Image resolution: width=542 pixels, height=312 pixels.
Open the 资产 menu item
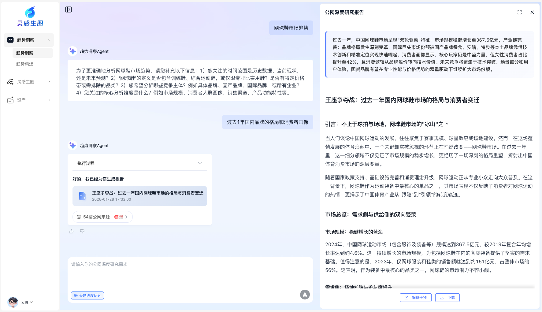tap(29, 100)
